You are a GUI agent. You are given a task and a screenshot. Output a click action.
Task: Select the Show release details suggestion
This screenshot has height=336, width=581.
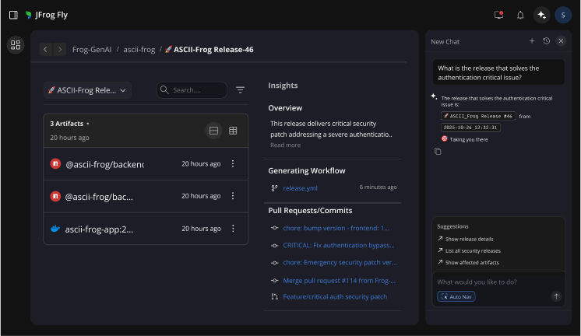tap(470, 239)
